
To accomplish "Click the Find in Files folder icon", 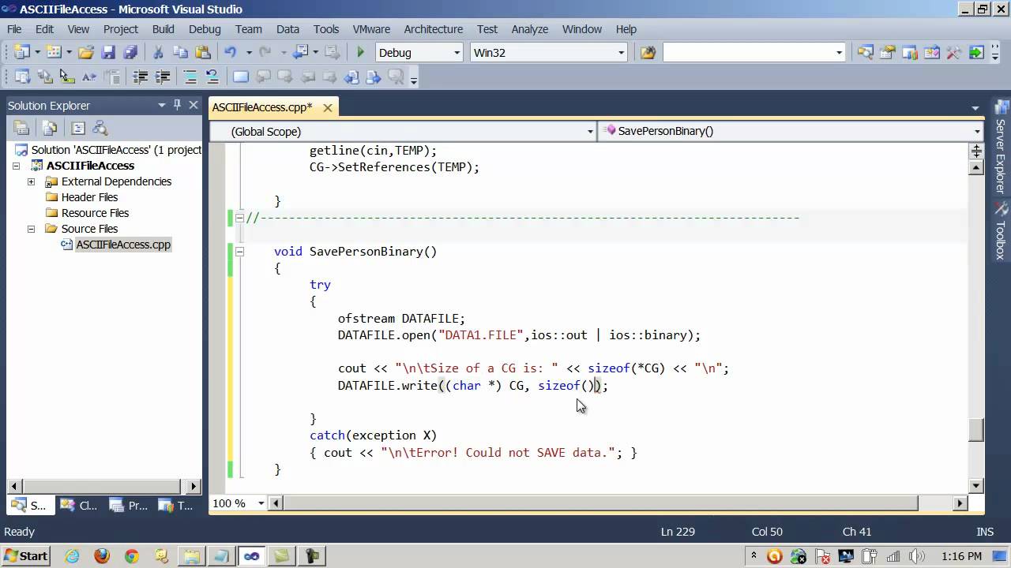I will [x=648, y=52].
